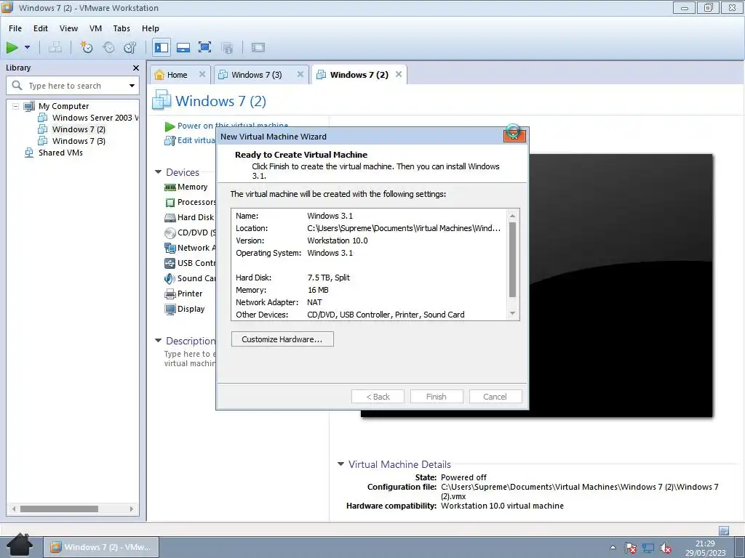Click the muted volume tray icon

point(666,548)
